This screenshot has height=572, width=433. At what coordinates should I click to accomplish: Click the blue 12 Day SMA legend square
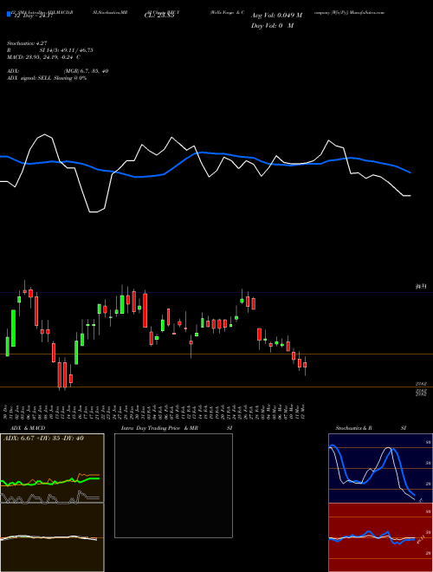pos(10,14)
